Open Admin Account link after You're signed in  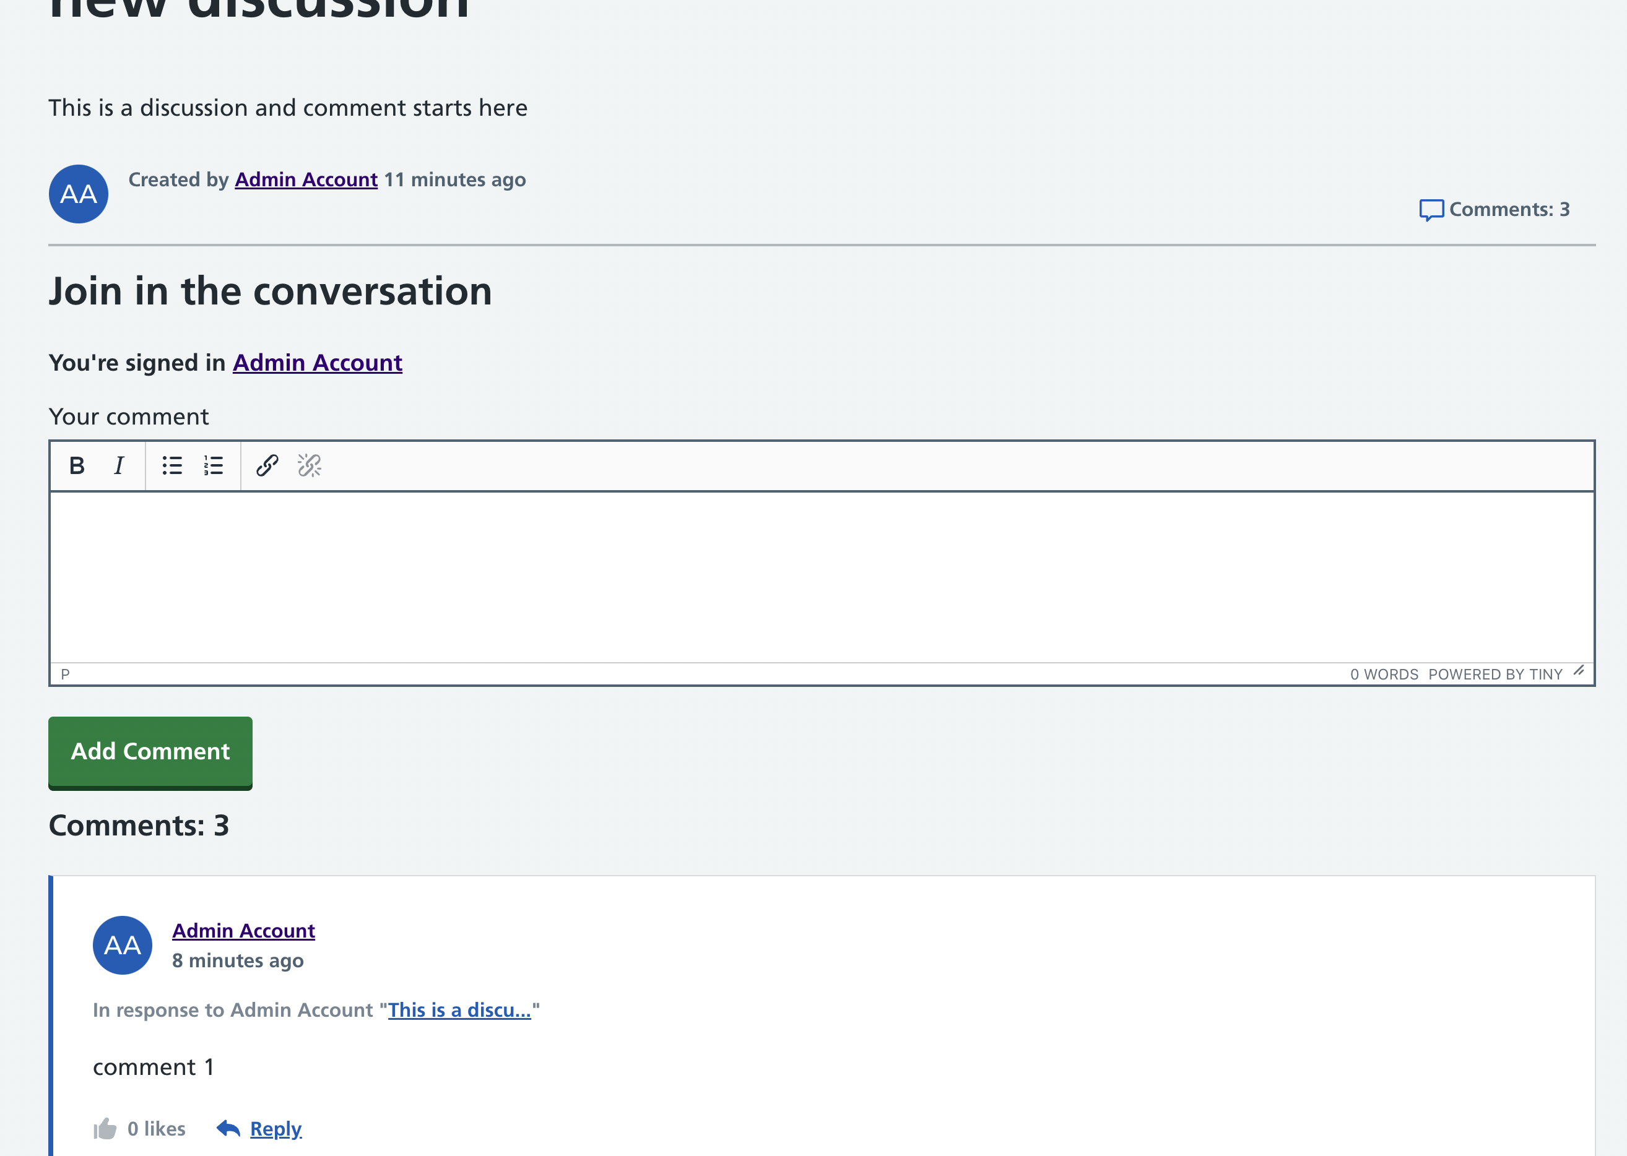click(318, 363)
